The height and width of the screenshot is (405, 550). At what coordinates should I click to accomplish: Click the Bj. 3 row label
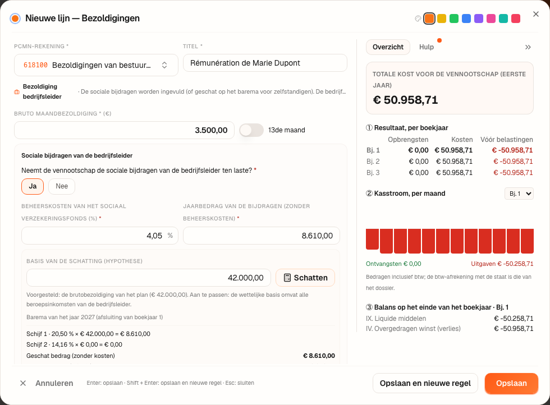[373, 173]
